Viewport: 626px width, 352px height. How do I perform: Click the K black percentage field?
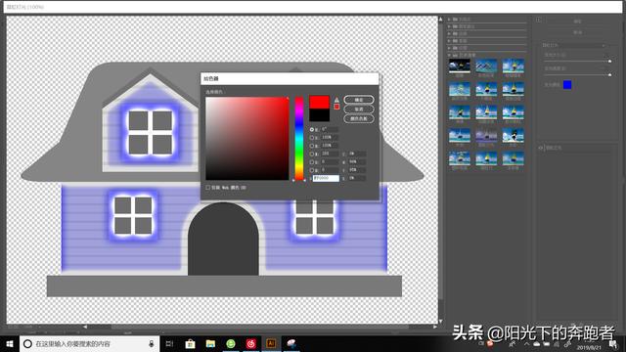point(356,178)
